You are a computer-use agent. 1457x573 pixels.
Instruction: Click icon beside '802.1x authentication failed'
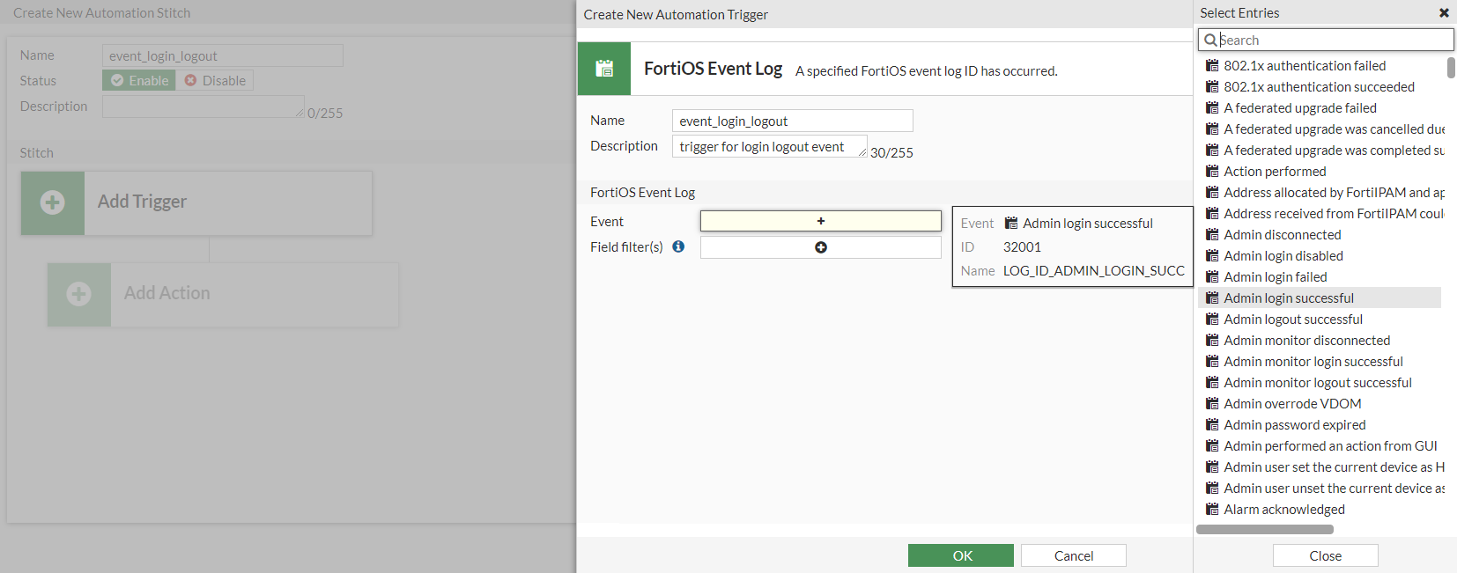coord(1212,65)
